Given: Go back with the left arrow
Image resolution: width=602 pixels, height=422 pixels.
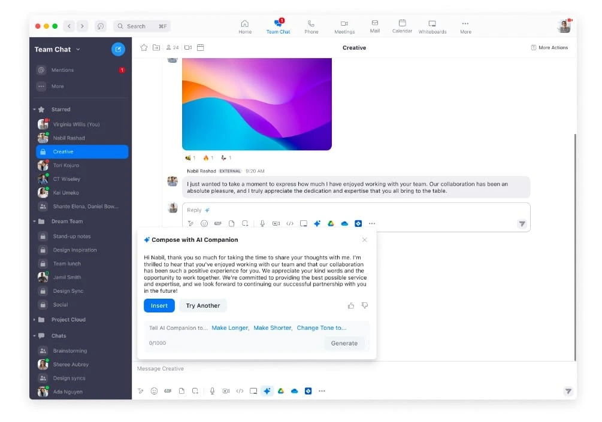Looking at the screenshot, I should click(x=69, y=26).
